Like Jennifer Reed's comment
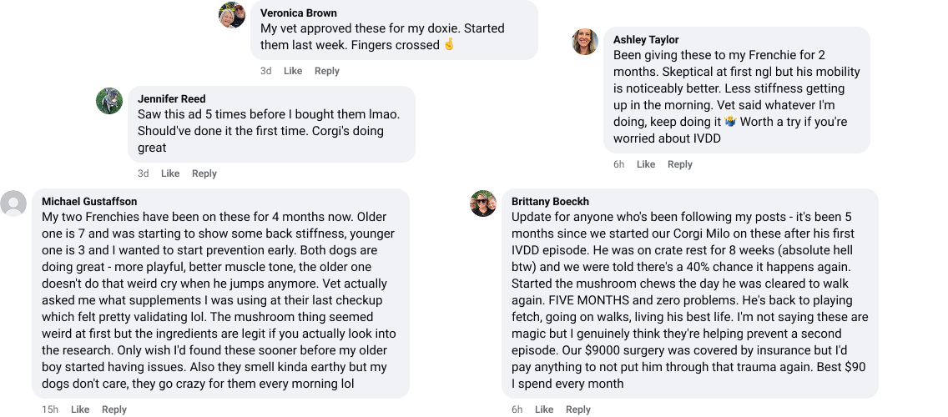 [169, 173]
